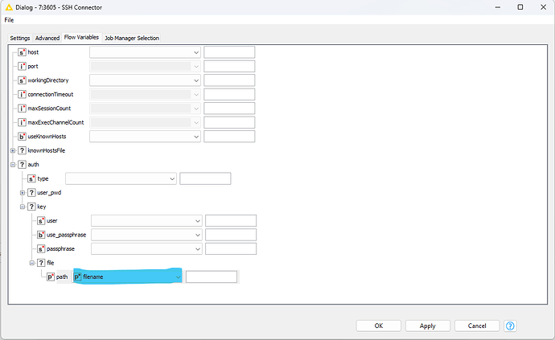Open help with the blue question icon

510,326
